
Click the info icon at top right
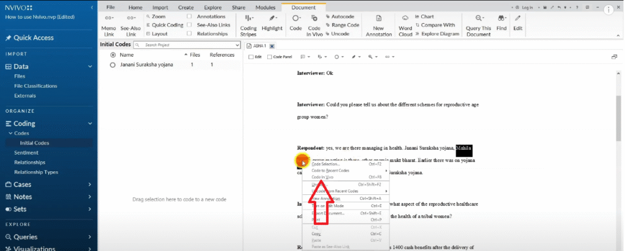(x=609, y=11)
